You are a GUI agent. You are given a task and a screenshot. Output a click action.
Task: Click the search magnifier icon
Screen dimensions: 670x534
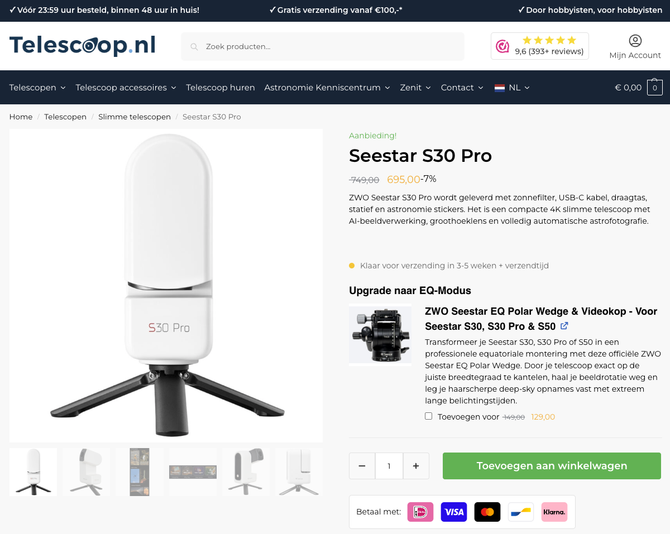[x=194, y=47]
